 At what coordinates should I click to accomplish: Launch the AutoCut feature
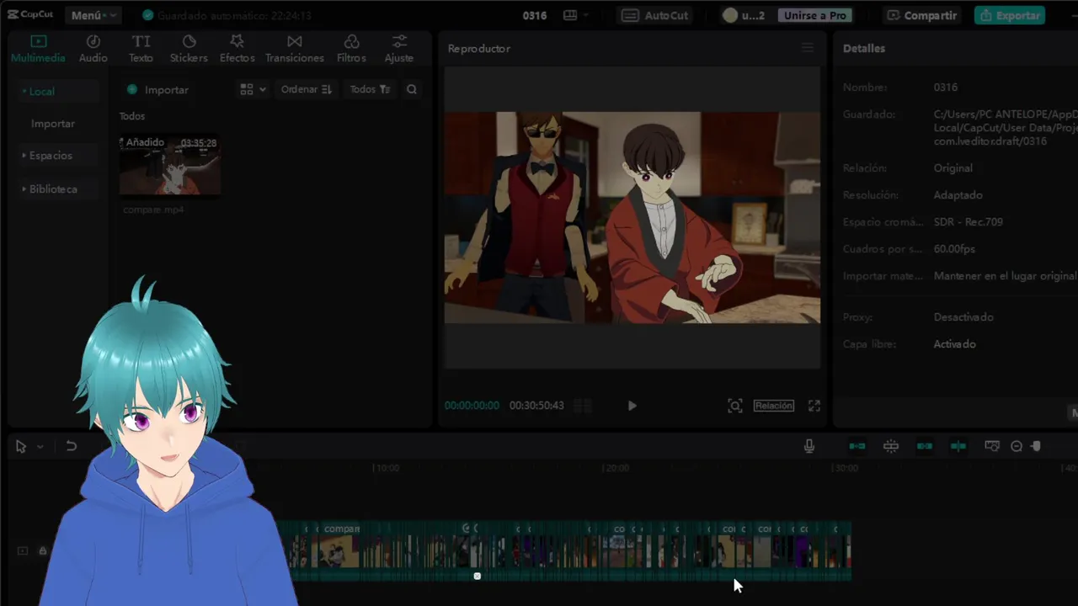point(655,15)
